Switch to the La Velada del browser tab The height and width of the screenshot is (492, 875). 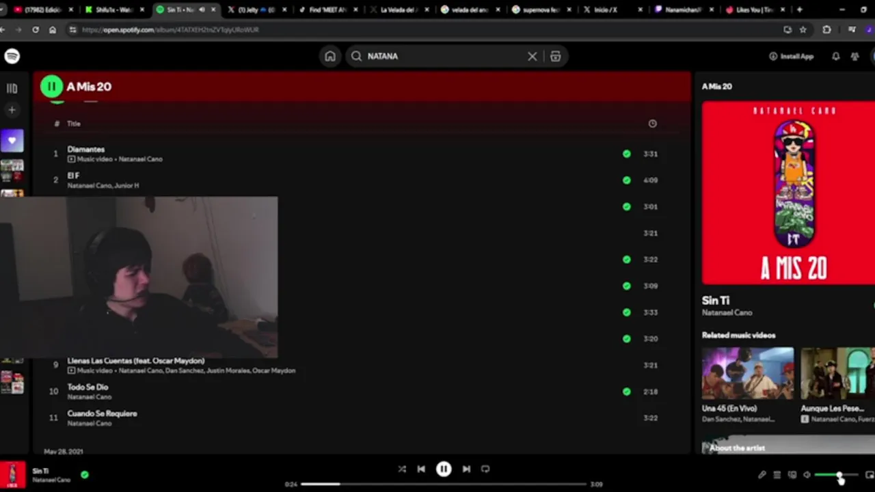coord(400,10)
